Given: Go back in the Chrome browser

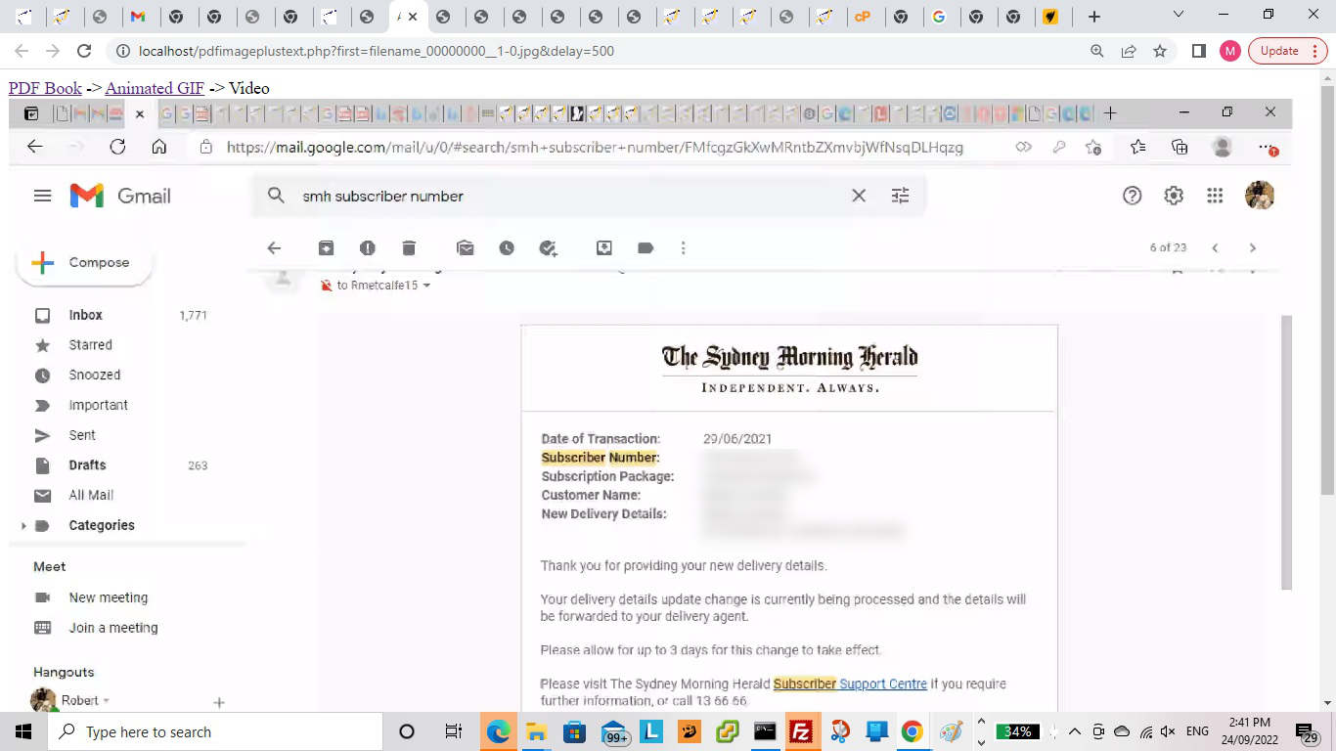Looking at the screenshot, I should [22, 51].
